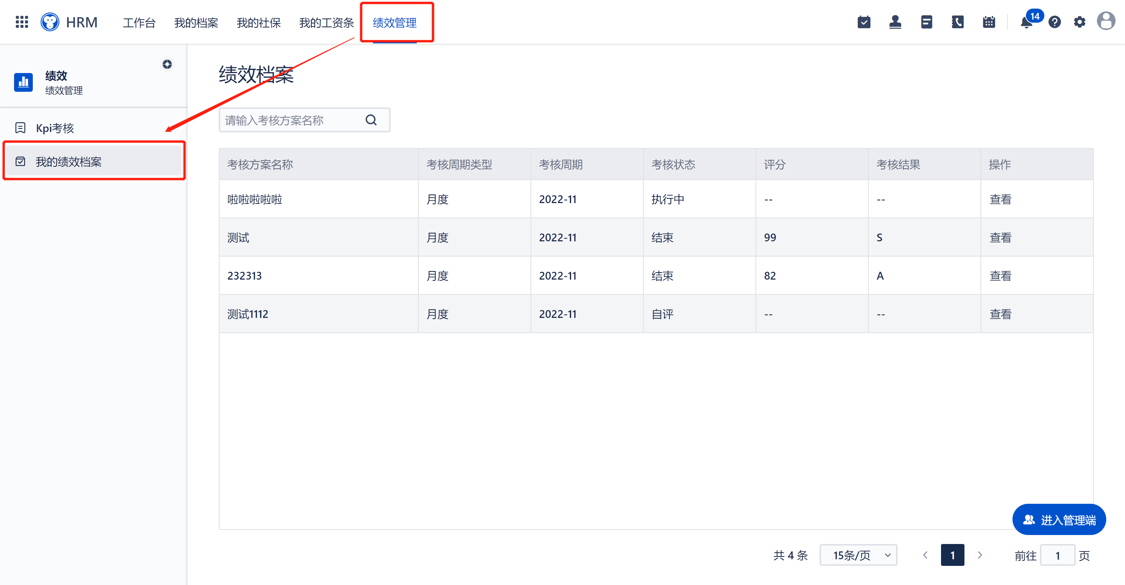
Task: Open the phone contacts icon in header
Action: [x=958, y=22]
